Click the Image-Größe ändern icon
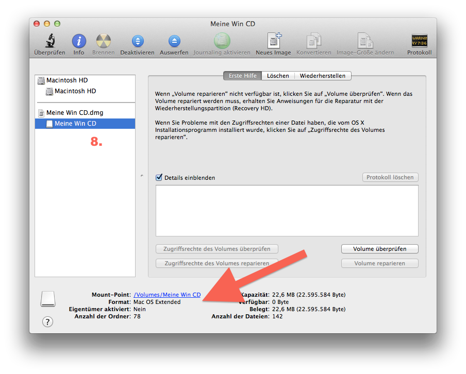The image size is (466, 374). (x=365, y=40)
